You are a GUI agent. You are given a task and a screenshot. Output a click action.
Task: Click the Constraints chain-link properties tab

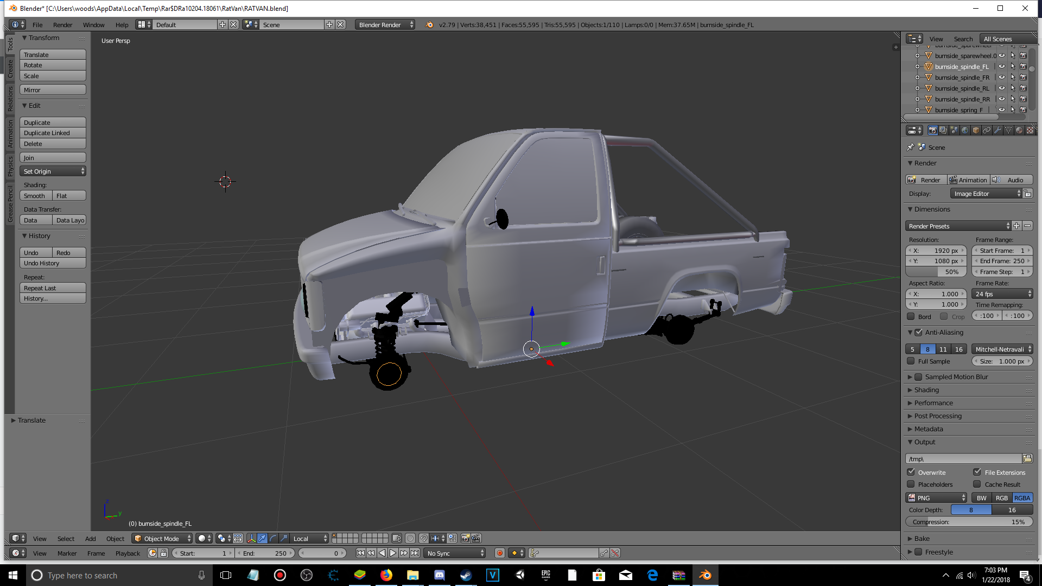click(x=987, y=130)
